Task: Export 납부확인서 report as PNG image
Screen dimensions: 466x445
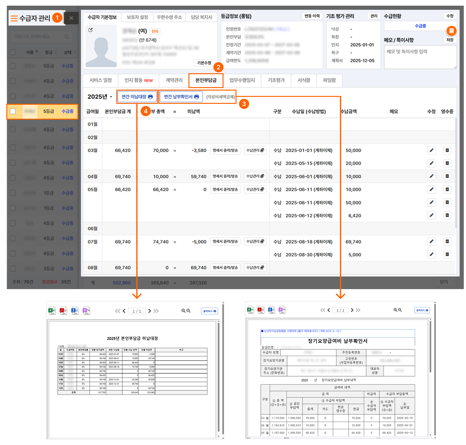Action: 282,310
